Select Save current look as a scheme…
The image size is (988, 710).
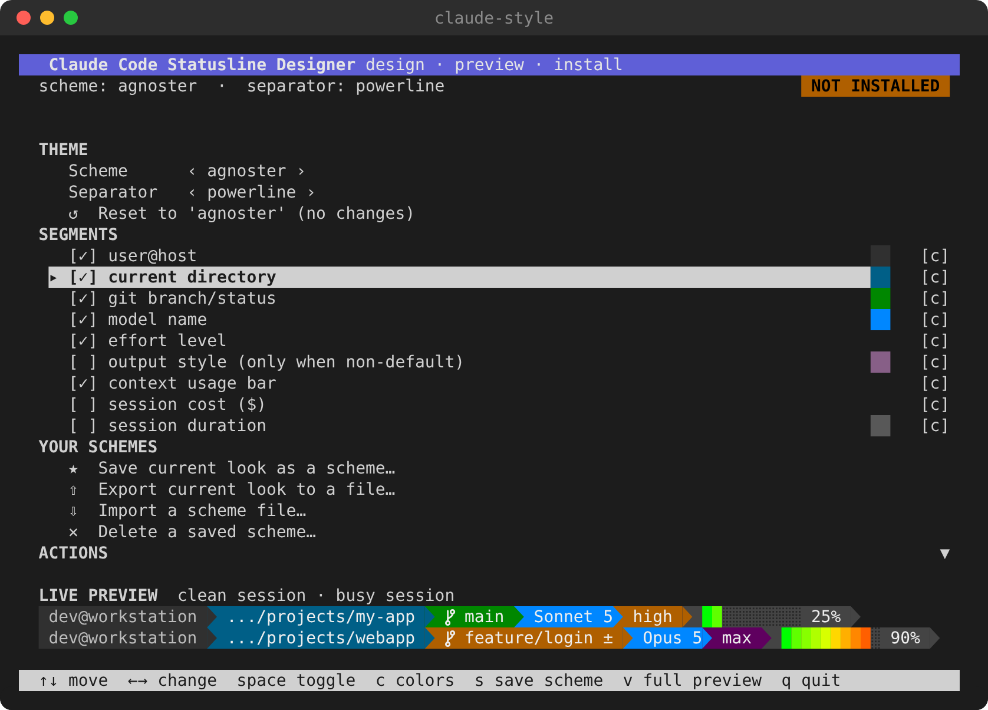point(246,468)
